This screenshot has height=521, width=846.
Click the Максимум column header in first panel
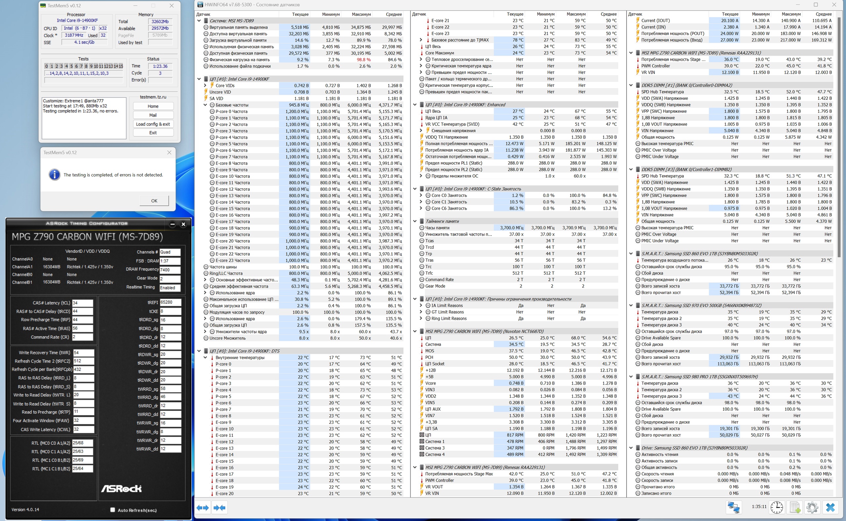pyautogui.click(x=361, y=14)
